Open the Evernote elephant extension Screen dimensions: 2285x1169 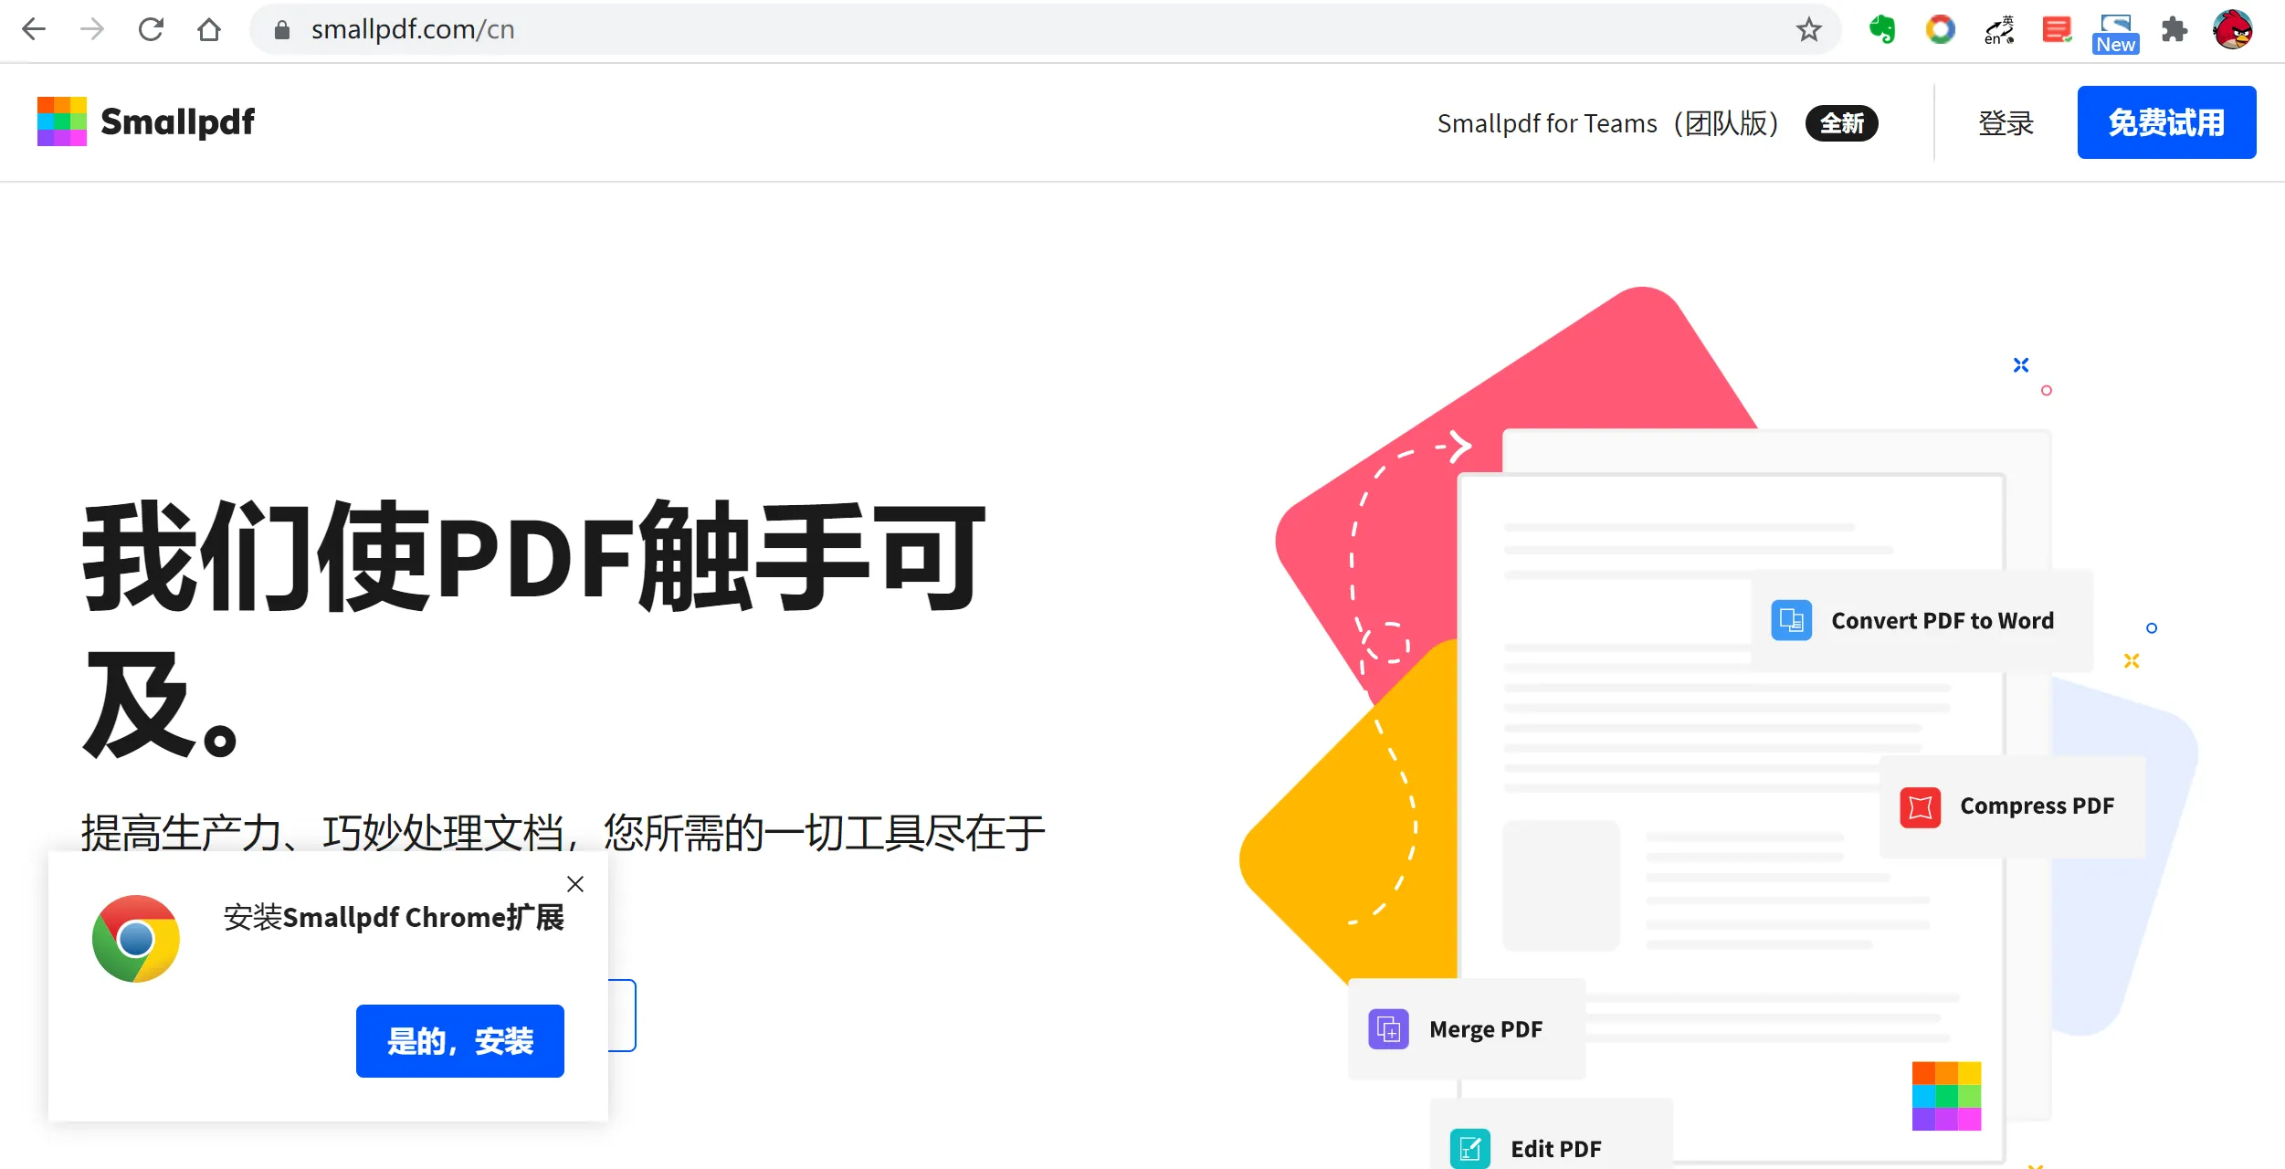[x=1881, y=30]
